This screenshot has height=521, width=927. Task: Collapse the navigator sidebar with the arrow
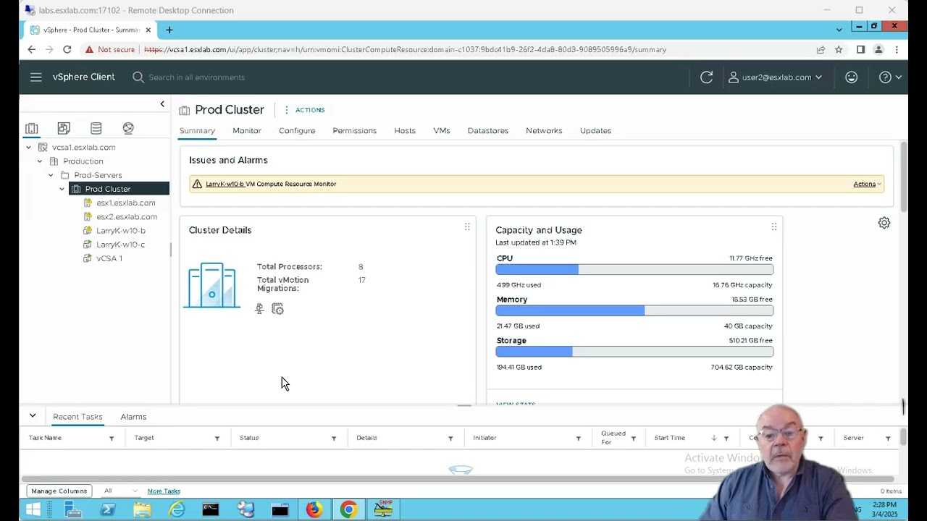point(162,104)
